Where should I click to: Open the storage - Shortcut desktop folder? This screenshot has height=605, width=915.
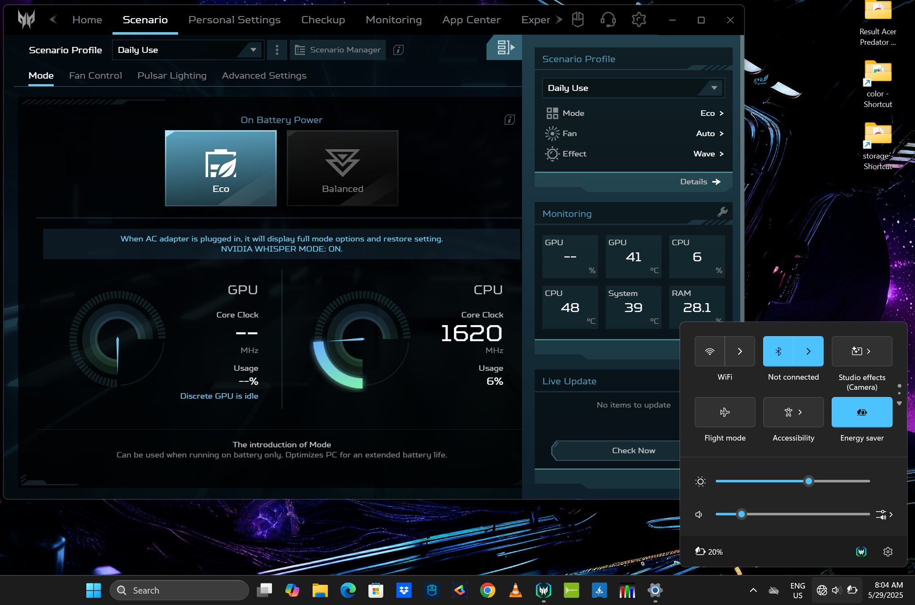point(878,146)
